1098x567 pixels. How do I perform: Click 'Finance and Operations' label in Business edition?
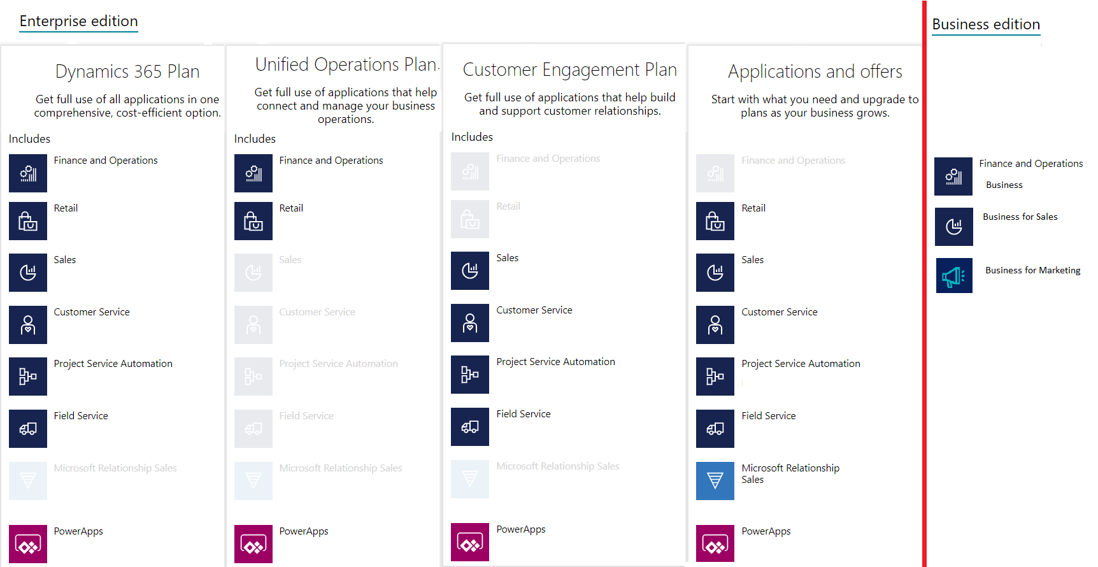1031,164
